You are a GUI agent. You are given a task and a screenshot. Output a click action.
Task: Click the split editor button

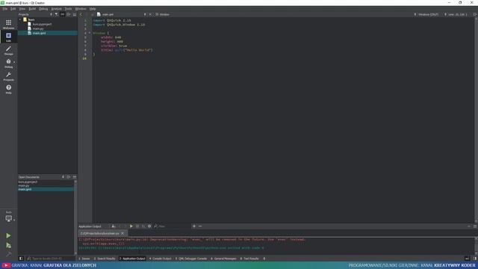(x=475, y=14)
